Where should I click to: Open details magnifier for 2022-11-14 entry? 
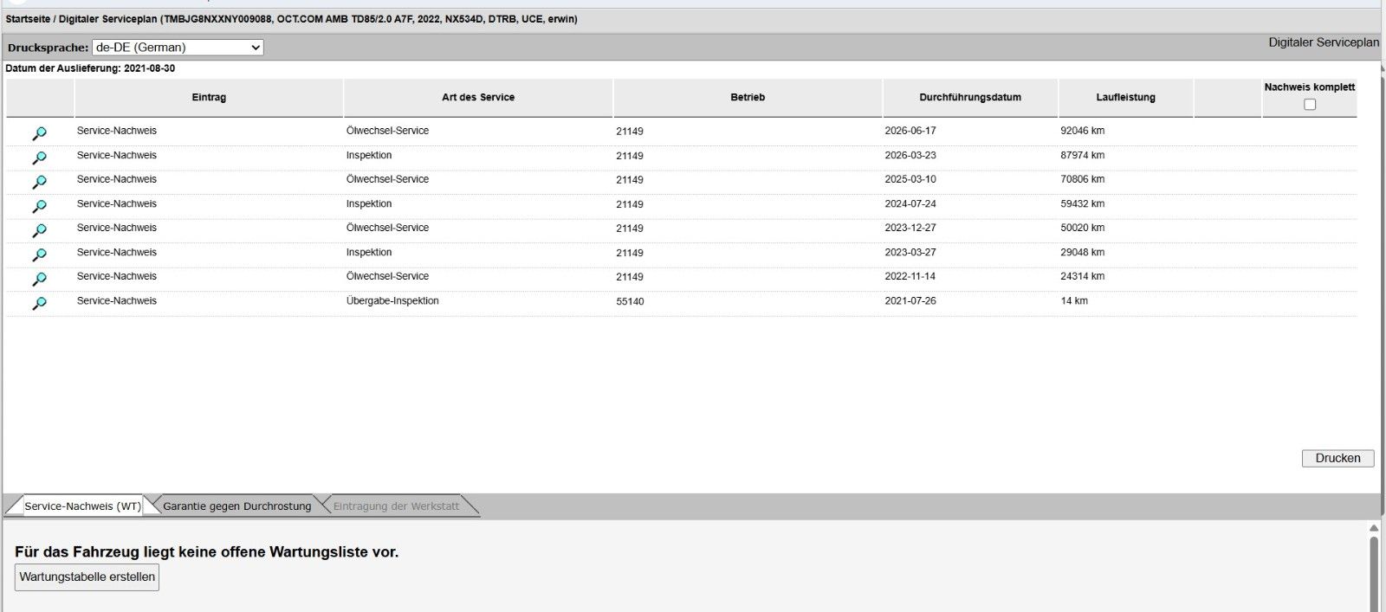pyautogui.click(x=39, y=279)
